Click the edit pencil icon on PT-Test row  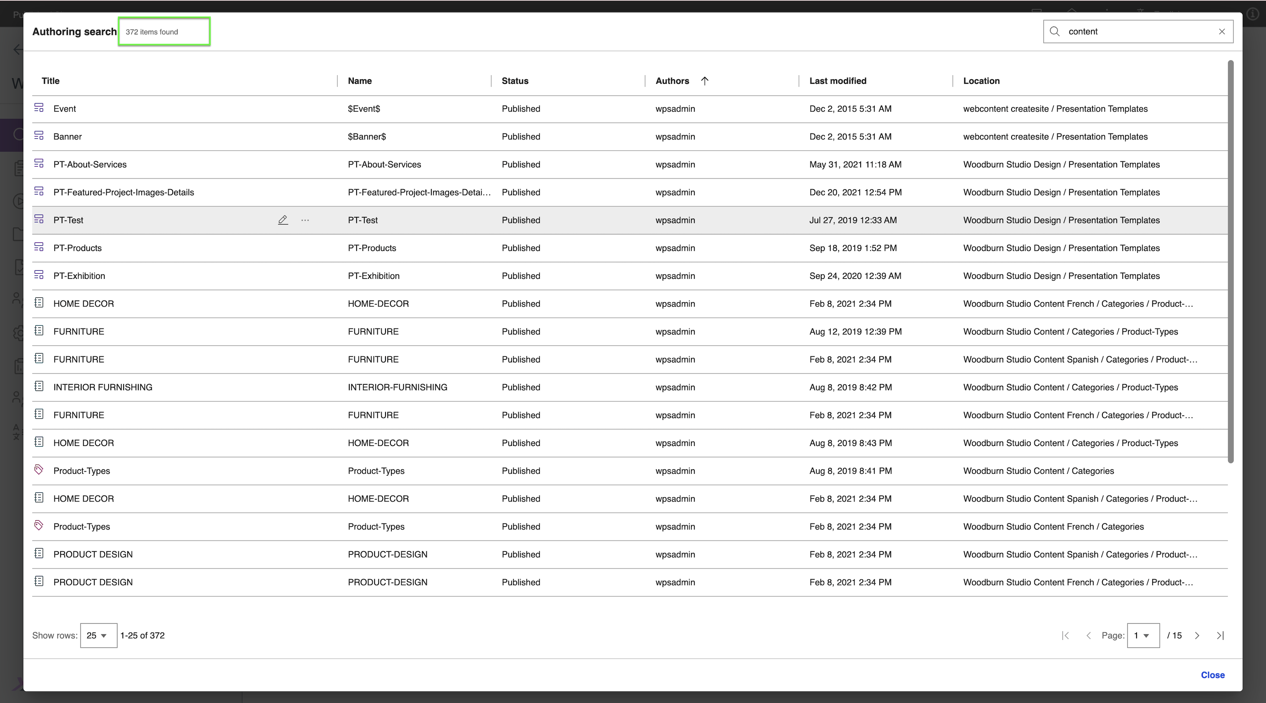coord(283,220)
